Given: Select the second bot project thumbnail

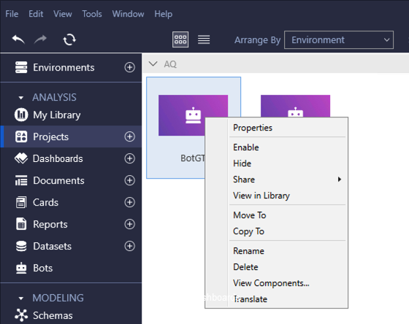Looking at the screenshot, I should pyautogui.click(x=295, y=106).
